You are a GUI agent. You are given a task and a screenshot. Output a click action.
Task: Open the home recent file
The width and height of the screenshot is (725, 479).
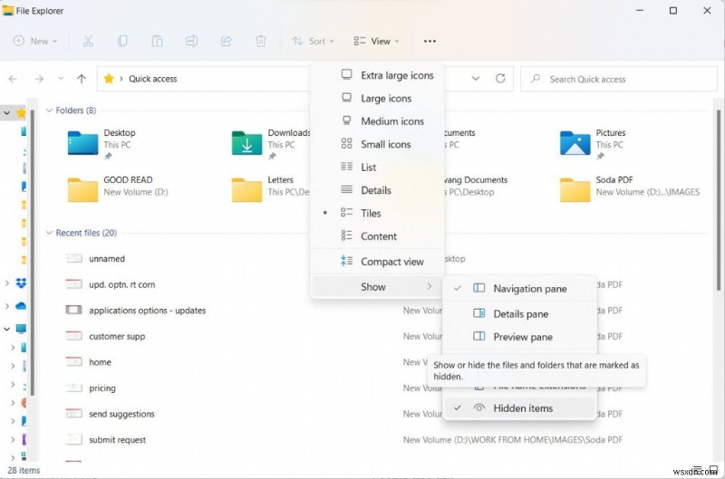(x=100, y=362)
